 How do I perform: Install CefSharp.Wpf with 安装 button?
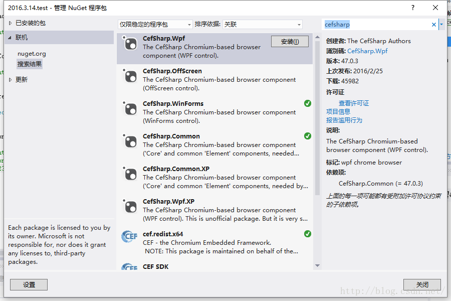point(290,42)
